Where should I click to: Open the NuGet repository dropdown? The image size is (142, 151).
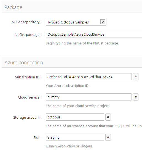coord(76,22)
